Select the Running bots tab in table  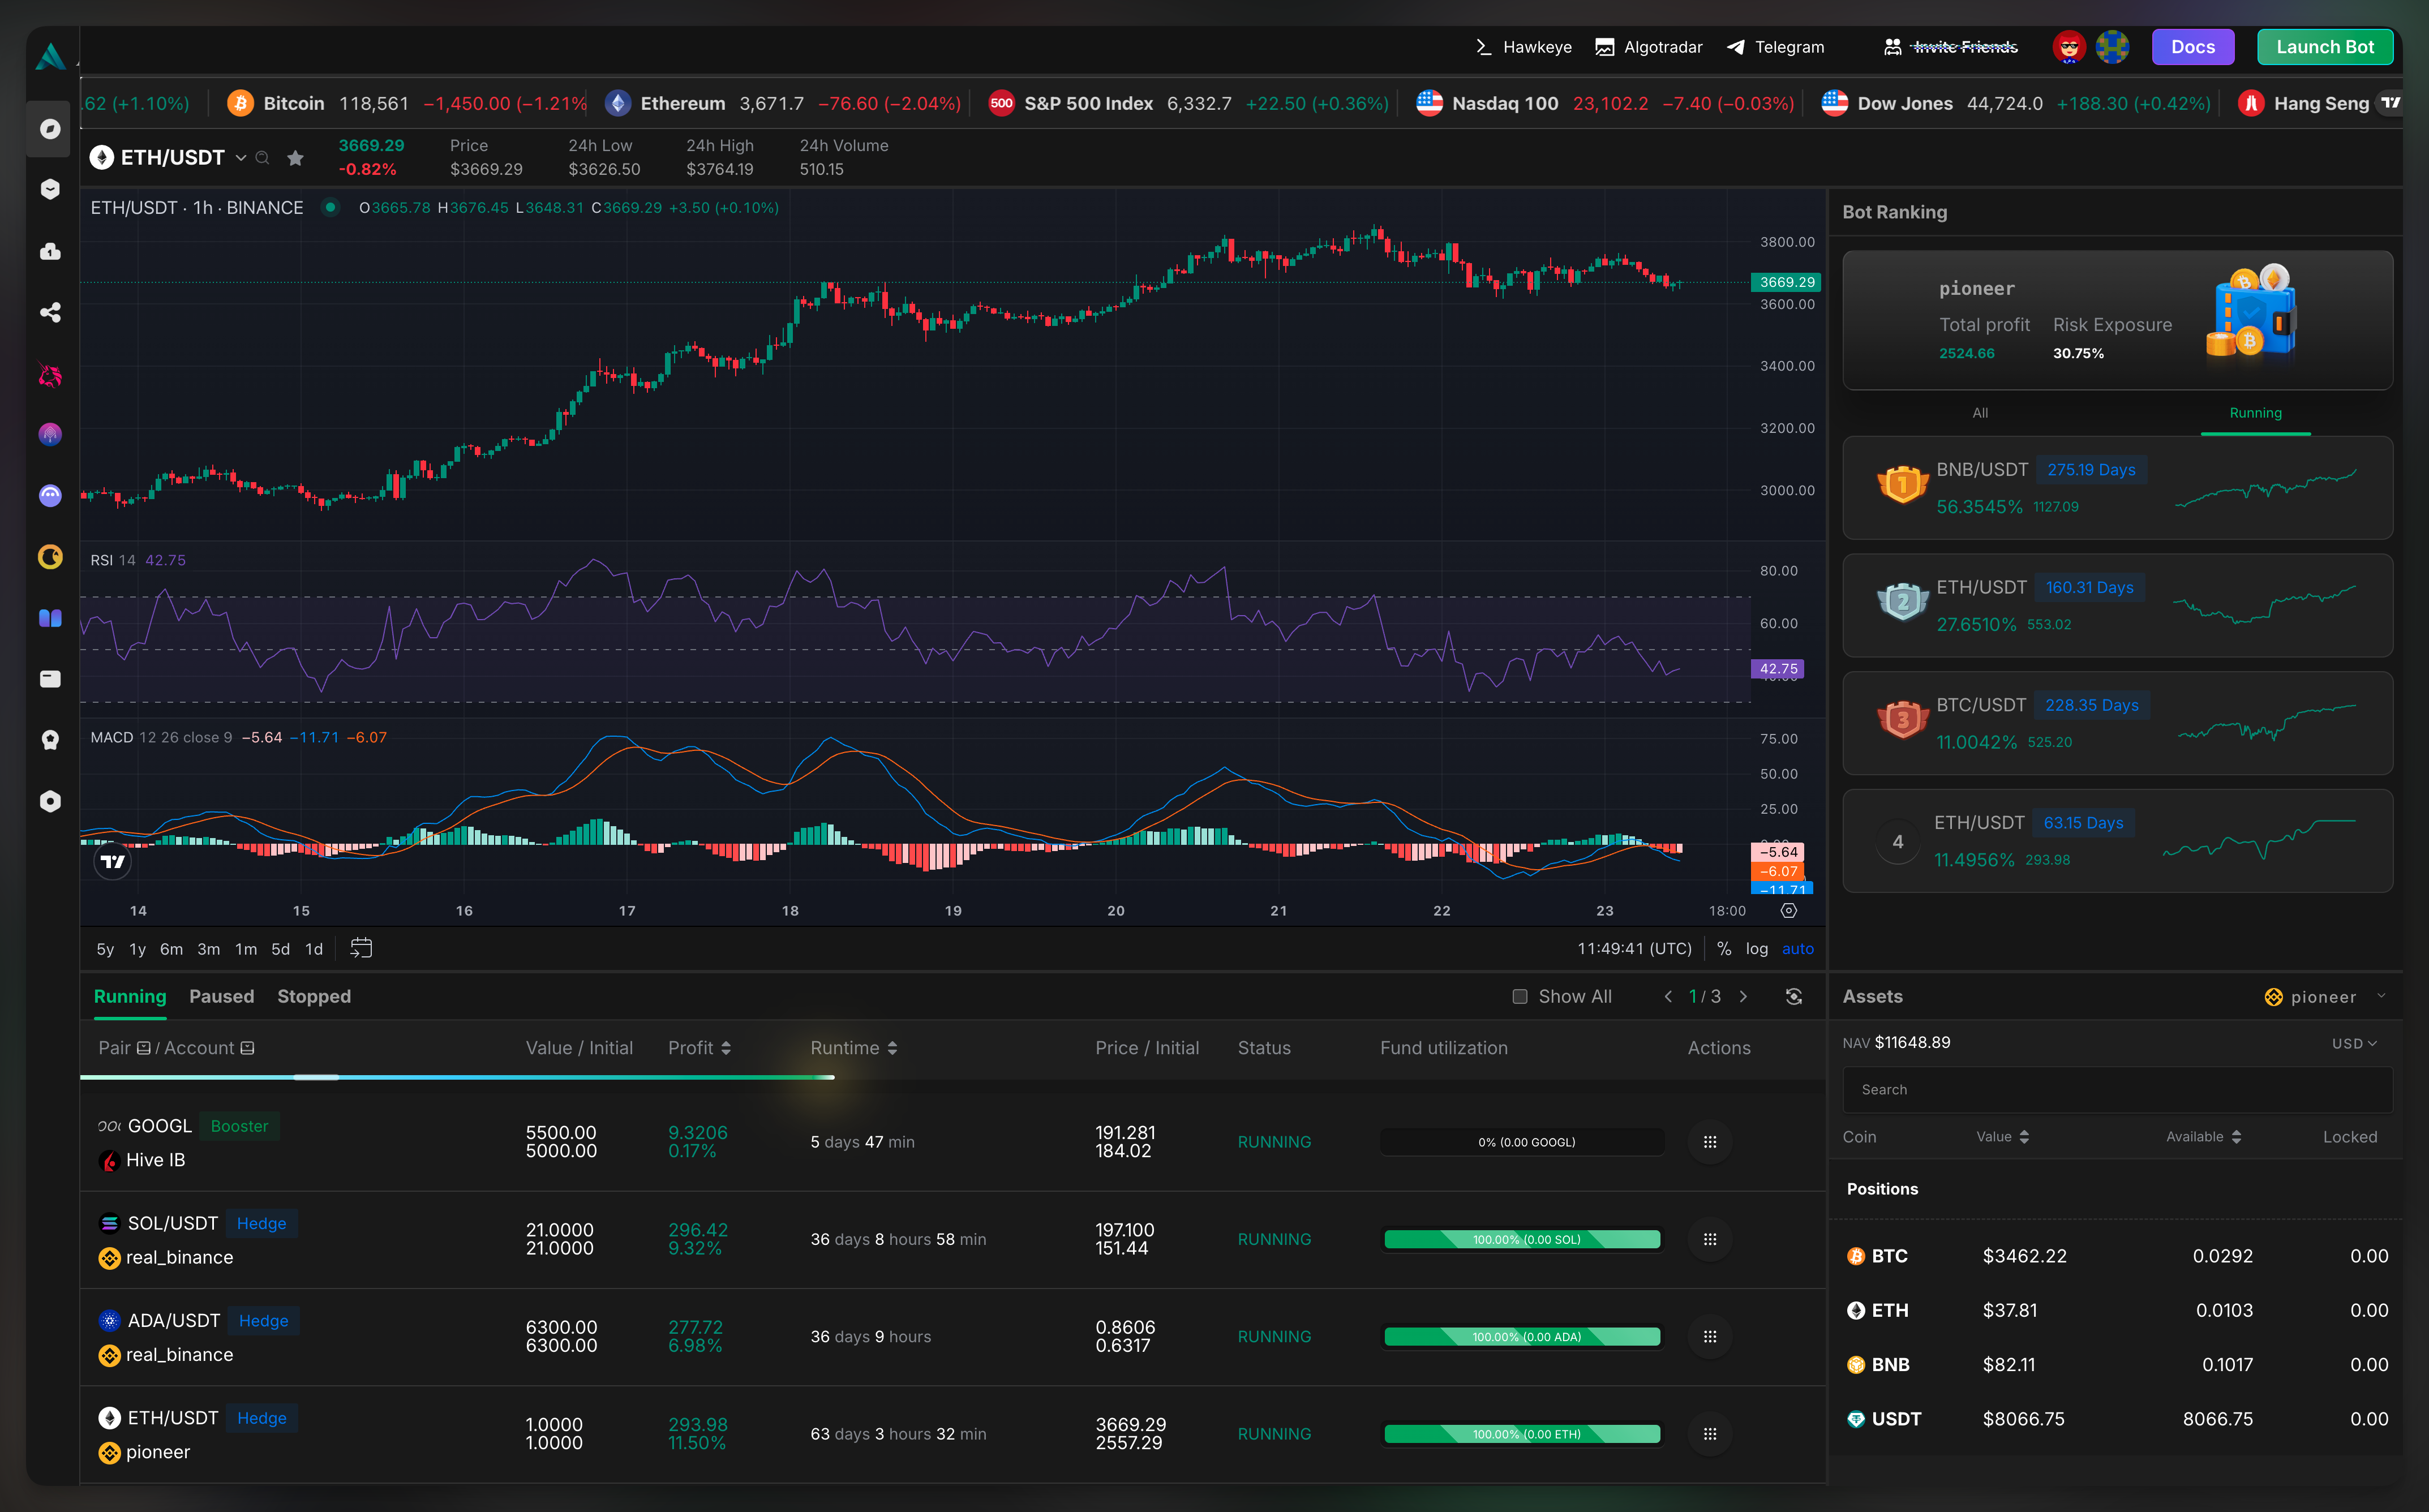pyautogui.click(x=130, y=996)
